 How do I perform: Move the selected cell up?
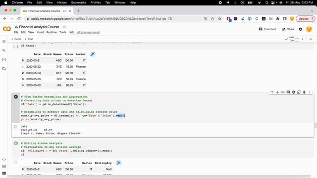[272, 92]
